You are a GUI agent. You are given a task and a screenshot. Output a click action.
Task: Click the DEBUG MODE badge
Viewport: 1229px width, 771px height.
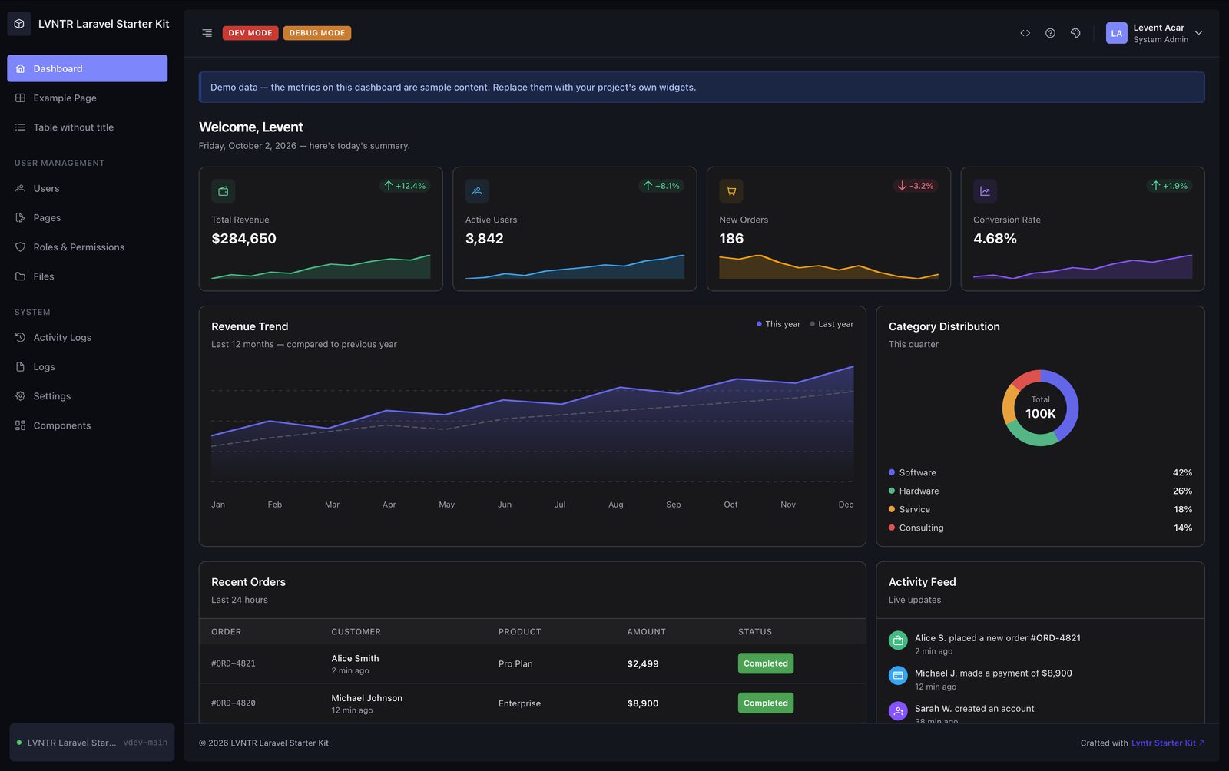coord(317,33)
